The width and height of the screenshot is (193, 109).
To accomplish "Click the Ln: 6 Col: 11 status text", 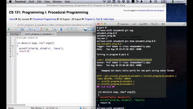I will pyautogui.click(x=52, y=108).
